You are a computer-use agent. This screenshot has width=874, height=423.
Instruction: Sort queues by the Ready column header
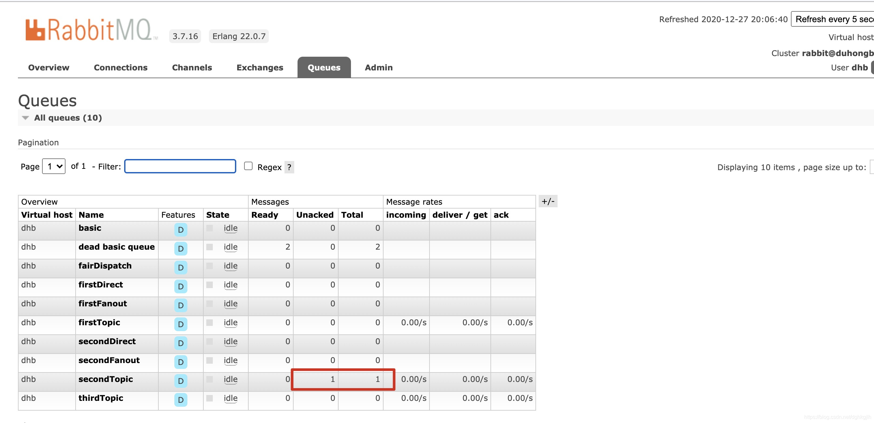coord(265,215)
